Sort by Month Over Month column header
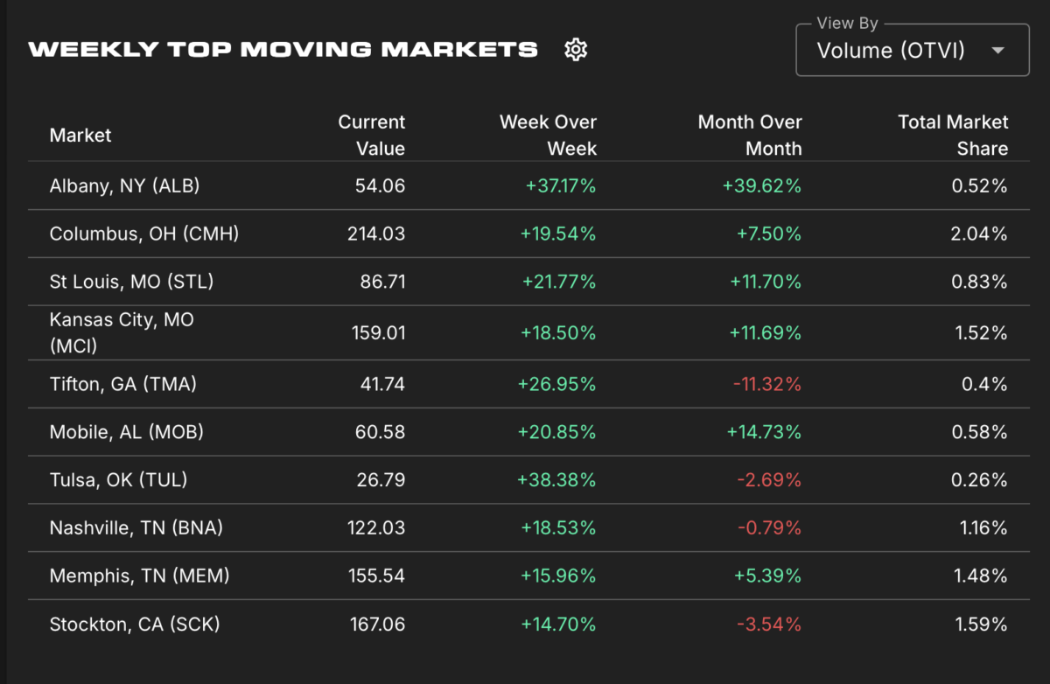 (x=750, y=135)
